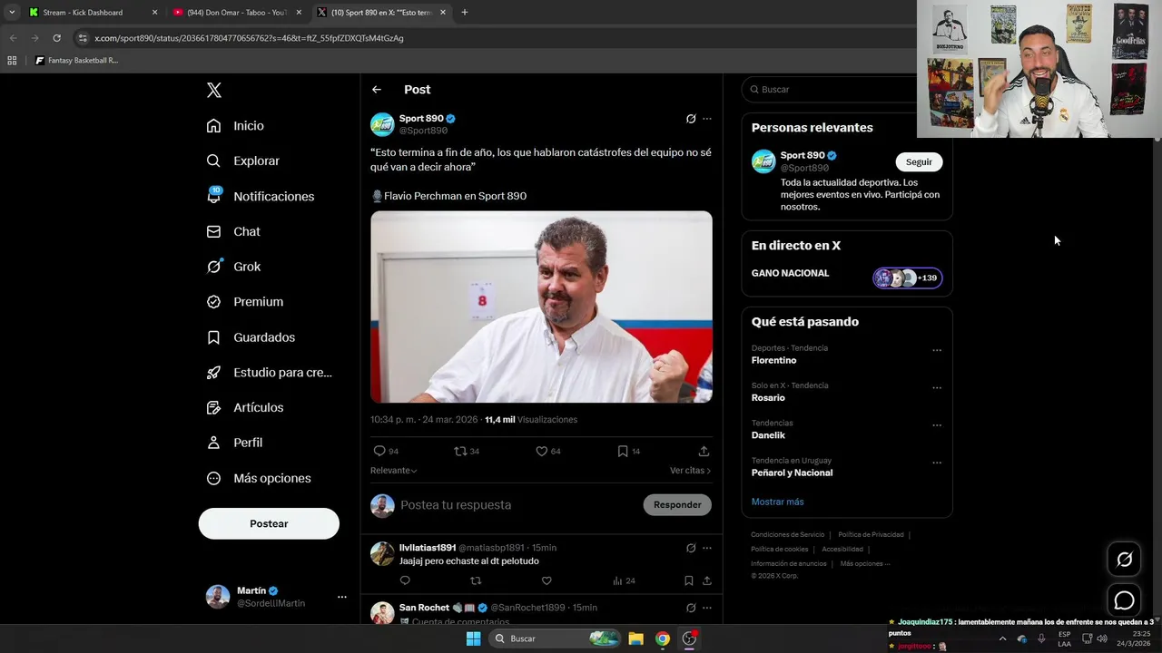This screenshot has height=653, width=1162.
Task: Open more options on llvllatias1891's comment
Action: coord(707,548)
